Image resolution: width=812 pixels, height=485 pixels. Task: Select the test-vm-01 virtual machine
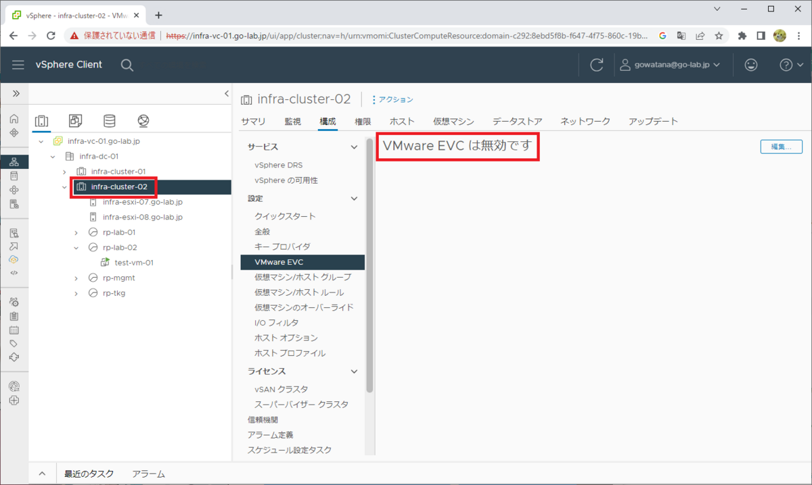click(134, 263)
